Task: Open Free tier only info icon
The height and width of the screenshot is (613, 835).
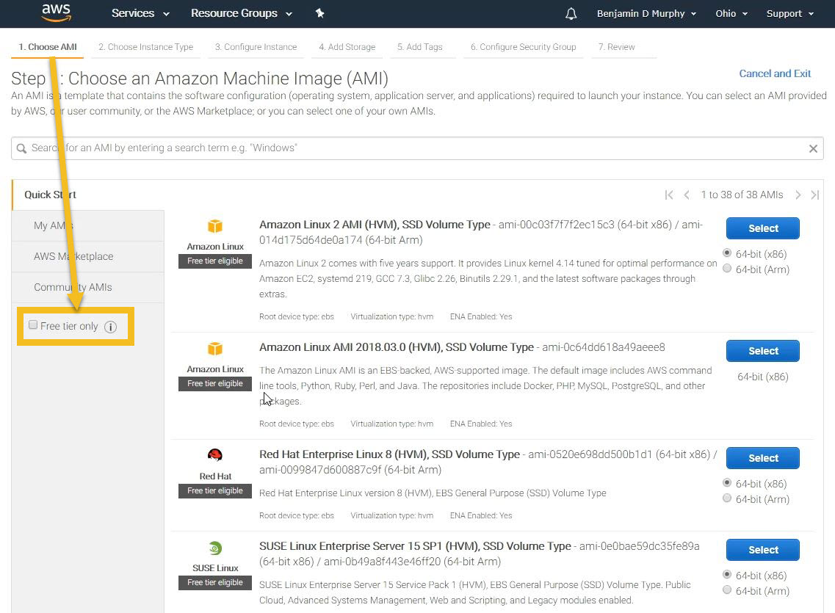Action: point(110,327)
